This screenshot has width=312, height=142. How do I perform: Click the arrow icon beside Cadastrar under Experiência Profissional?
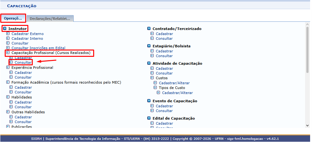[11, 72]
